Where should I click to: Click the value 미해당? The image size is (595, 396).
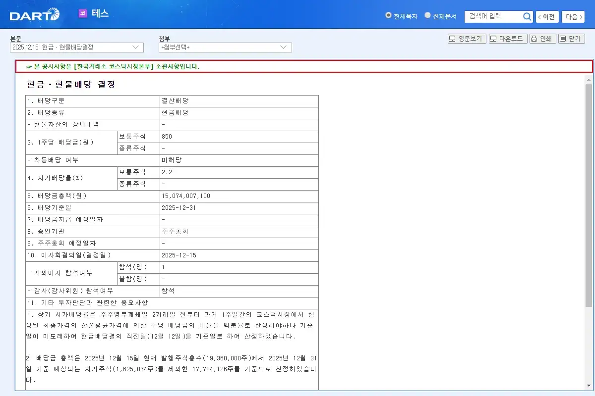pos(172,160)
